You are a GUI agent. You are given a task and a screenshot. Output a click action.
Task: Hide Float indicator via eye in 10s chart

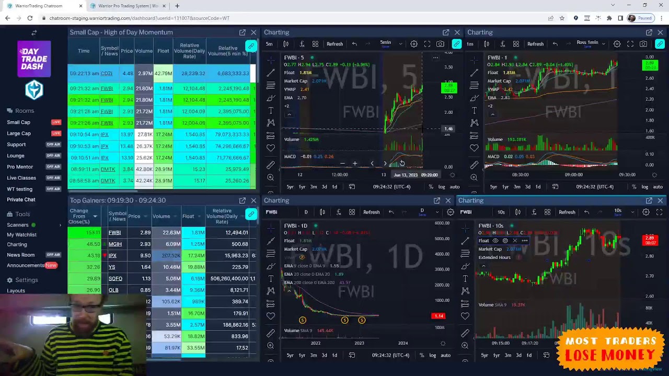click(495, 241)
